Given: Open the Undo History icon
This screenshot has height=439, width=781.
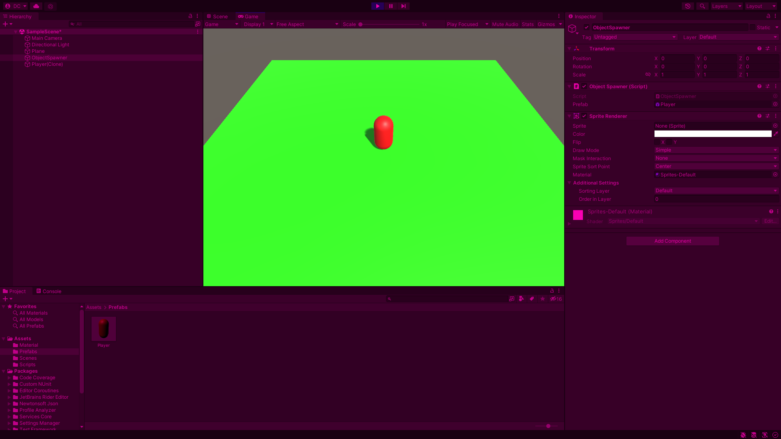Looking at the screenshot, I should tap(688, 6).
